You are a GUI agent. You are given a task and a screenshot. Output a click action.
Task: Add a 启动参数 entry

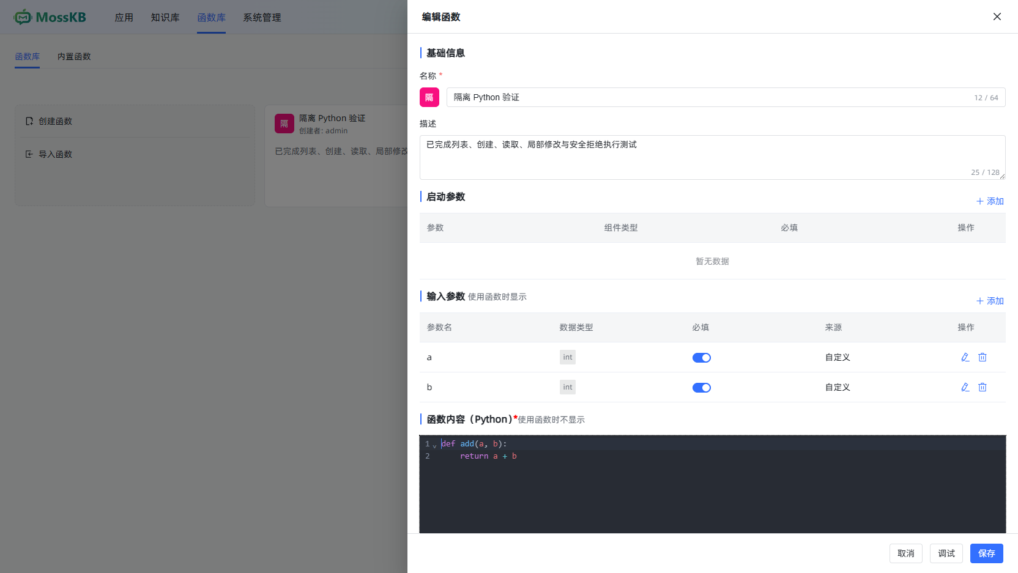pyautogui.click(x=990, y=201)
